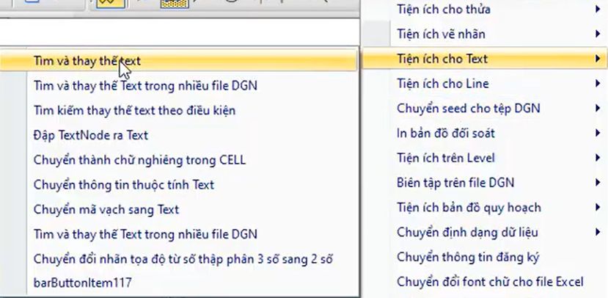Expand 'Biên tập trên file DGN' arrow
The width and height of the screenshot is (608, 298).
coord(598,183)
